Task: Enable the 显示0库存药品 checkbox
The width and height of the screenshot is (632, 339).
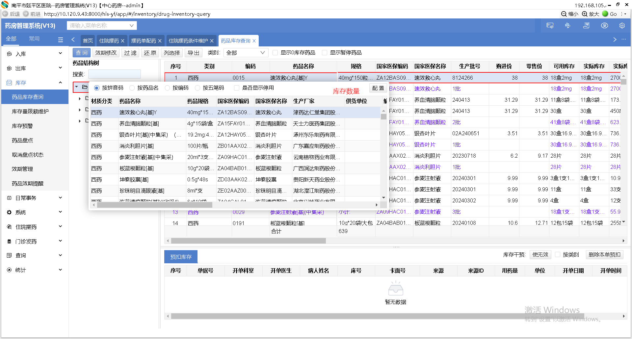Action: [x=275, y=53]
